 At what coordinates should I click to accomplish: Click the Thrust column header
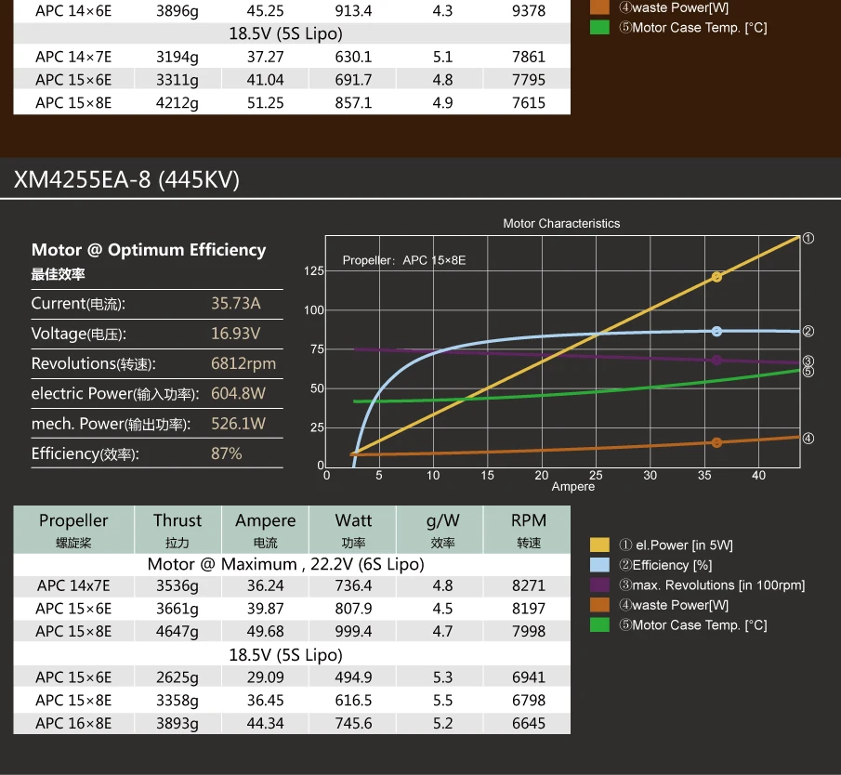(x=177, y=530)
